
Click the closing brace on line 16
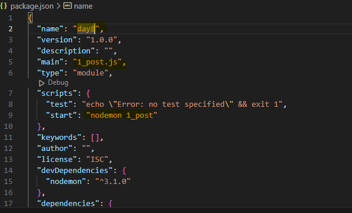(39, 193)
